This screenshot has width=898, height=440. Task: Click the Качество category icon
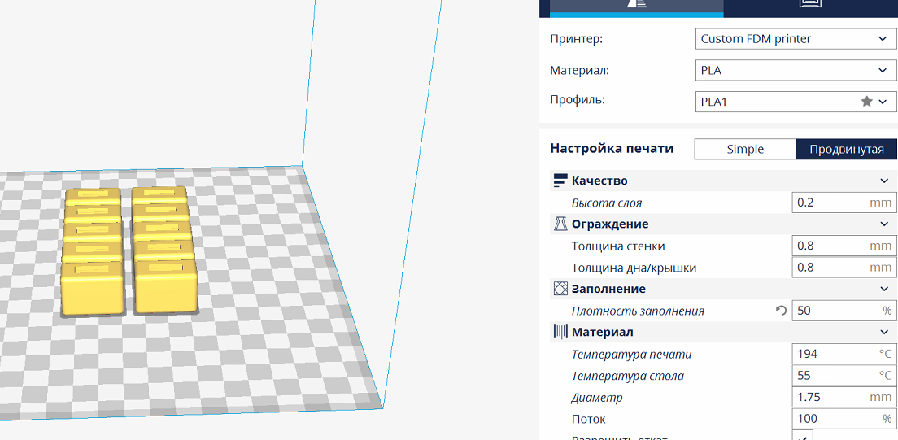(560, 181)
